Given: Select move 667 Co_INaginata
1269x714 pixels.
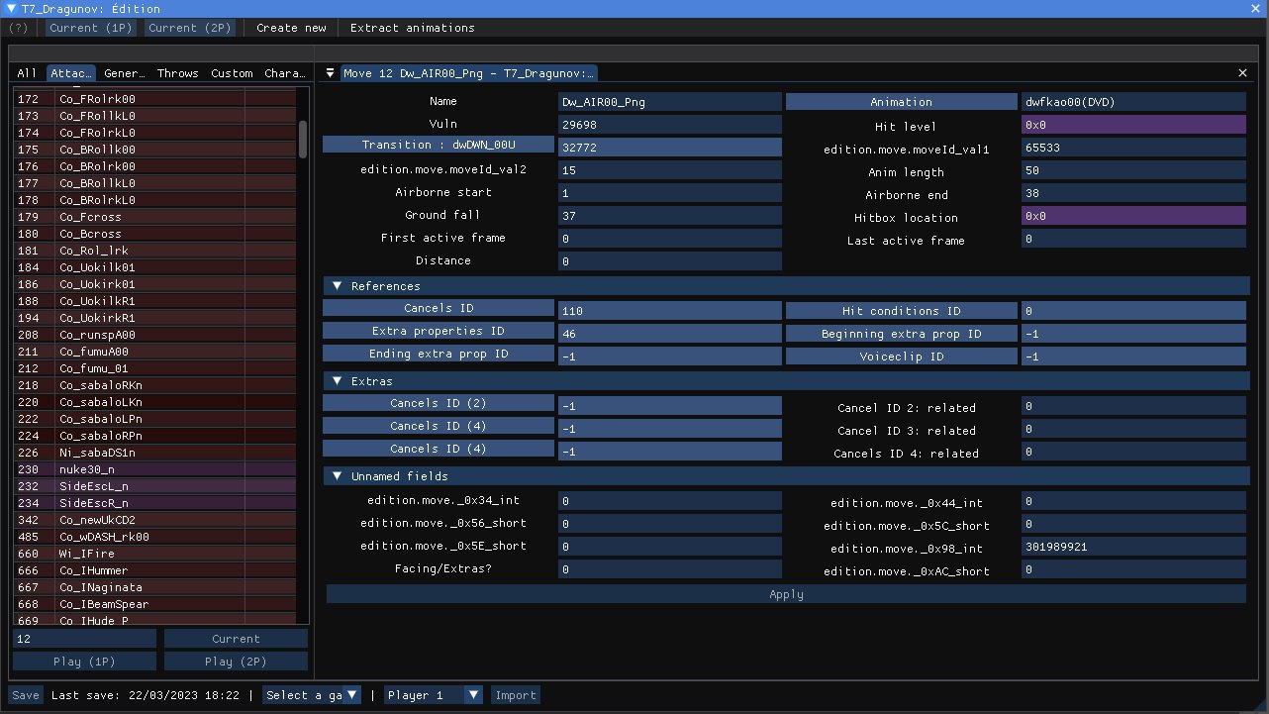Looking at the screenshot, I should click(x=154, y=587).
